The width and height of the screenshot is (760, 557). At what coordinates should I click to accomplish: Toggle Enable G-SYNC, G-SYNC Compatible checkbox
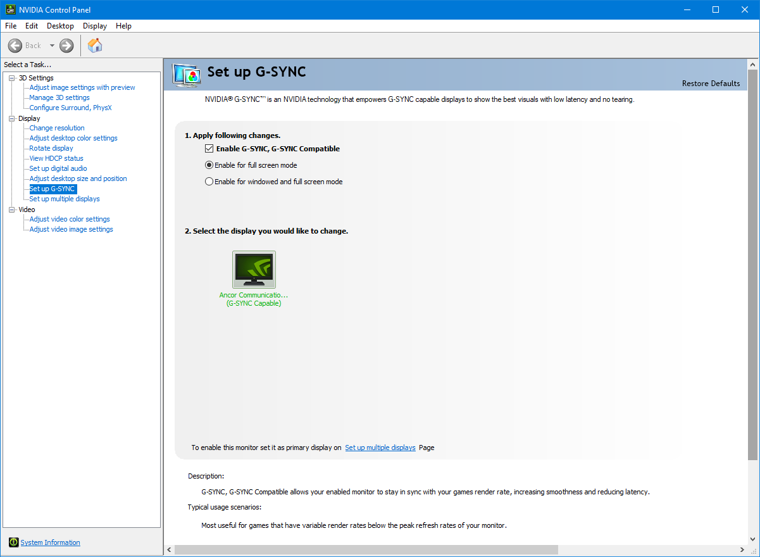click(209, 149)
